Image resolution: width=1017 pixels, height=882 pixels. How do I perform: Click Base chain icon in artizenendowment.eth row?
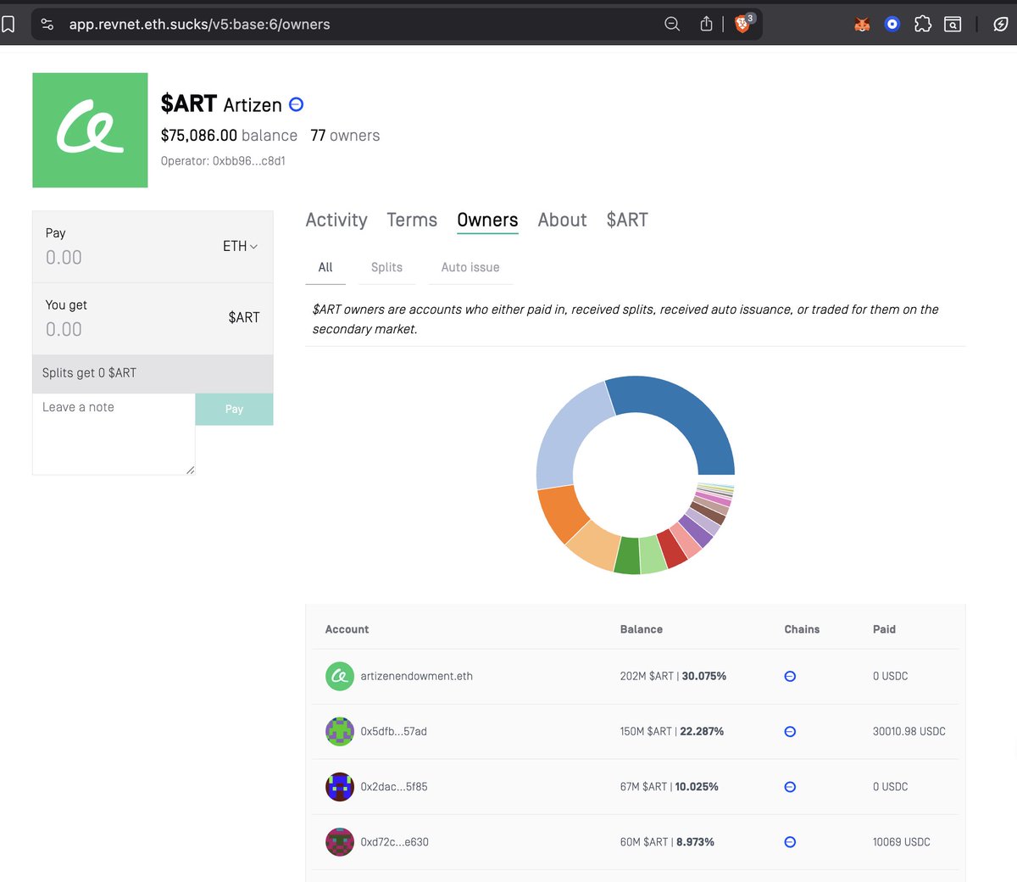tap(790, 677)
